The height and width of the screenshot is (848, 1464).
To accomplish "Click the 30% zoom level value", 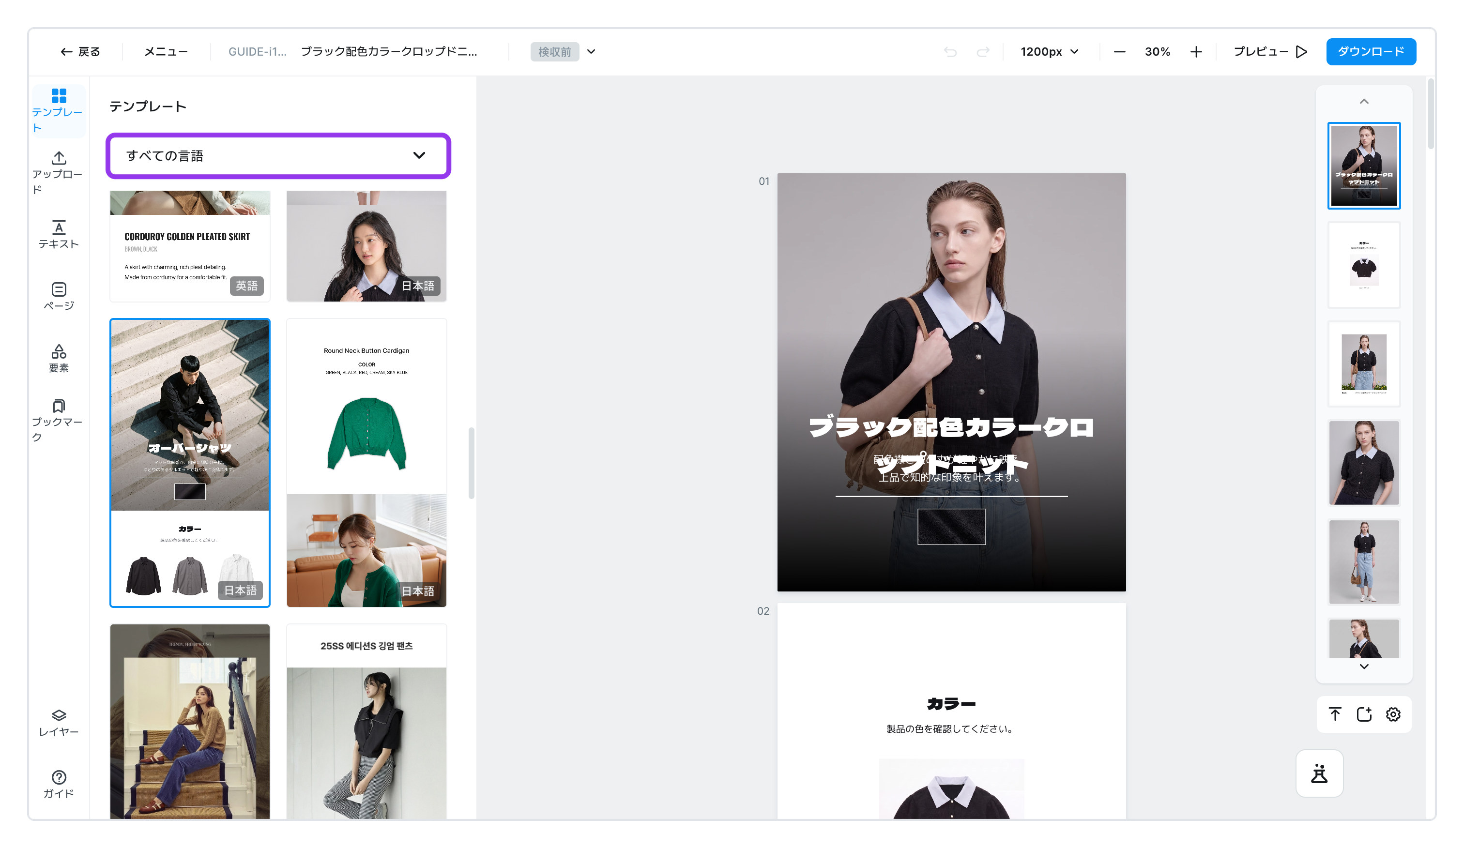I will [x=1157, y=52].
